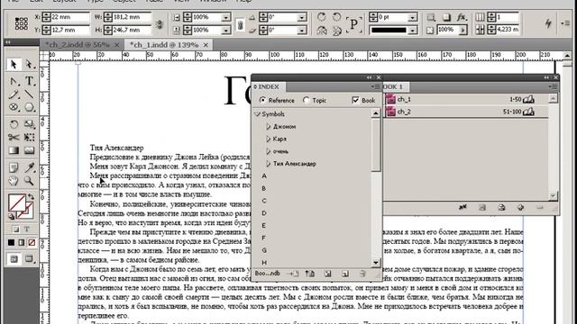Viewport: 577px width, 324px height.
Task: Click the Width field 181,2 mm
Action: point(132,17)
